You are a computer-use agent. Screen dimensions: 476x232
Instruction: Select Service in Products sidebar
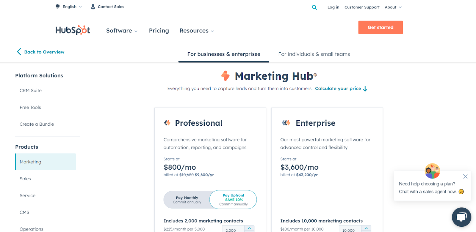click(27, 195)
